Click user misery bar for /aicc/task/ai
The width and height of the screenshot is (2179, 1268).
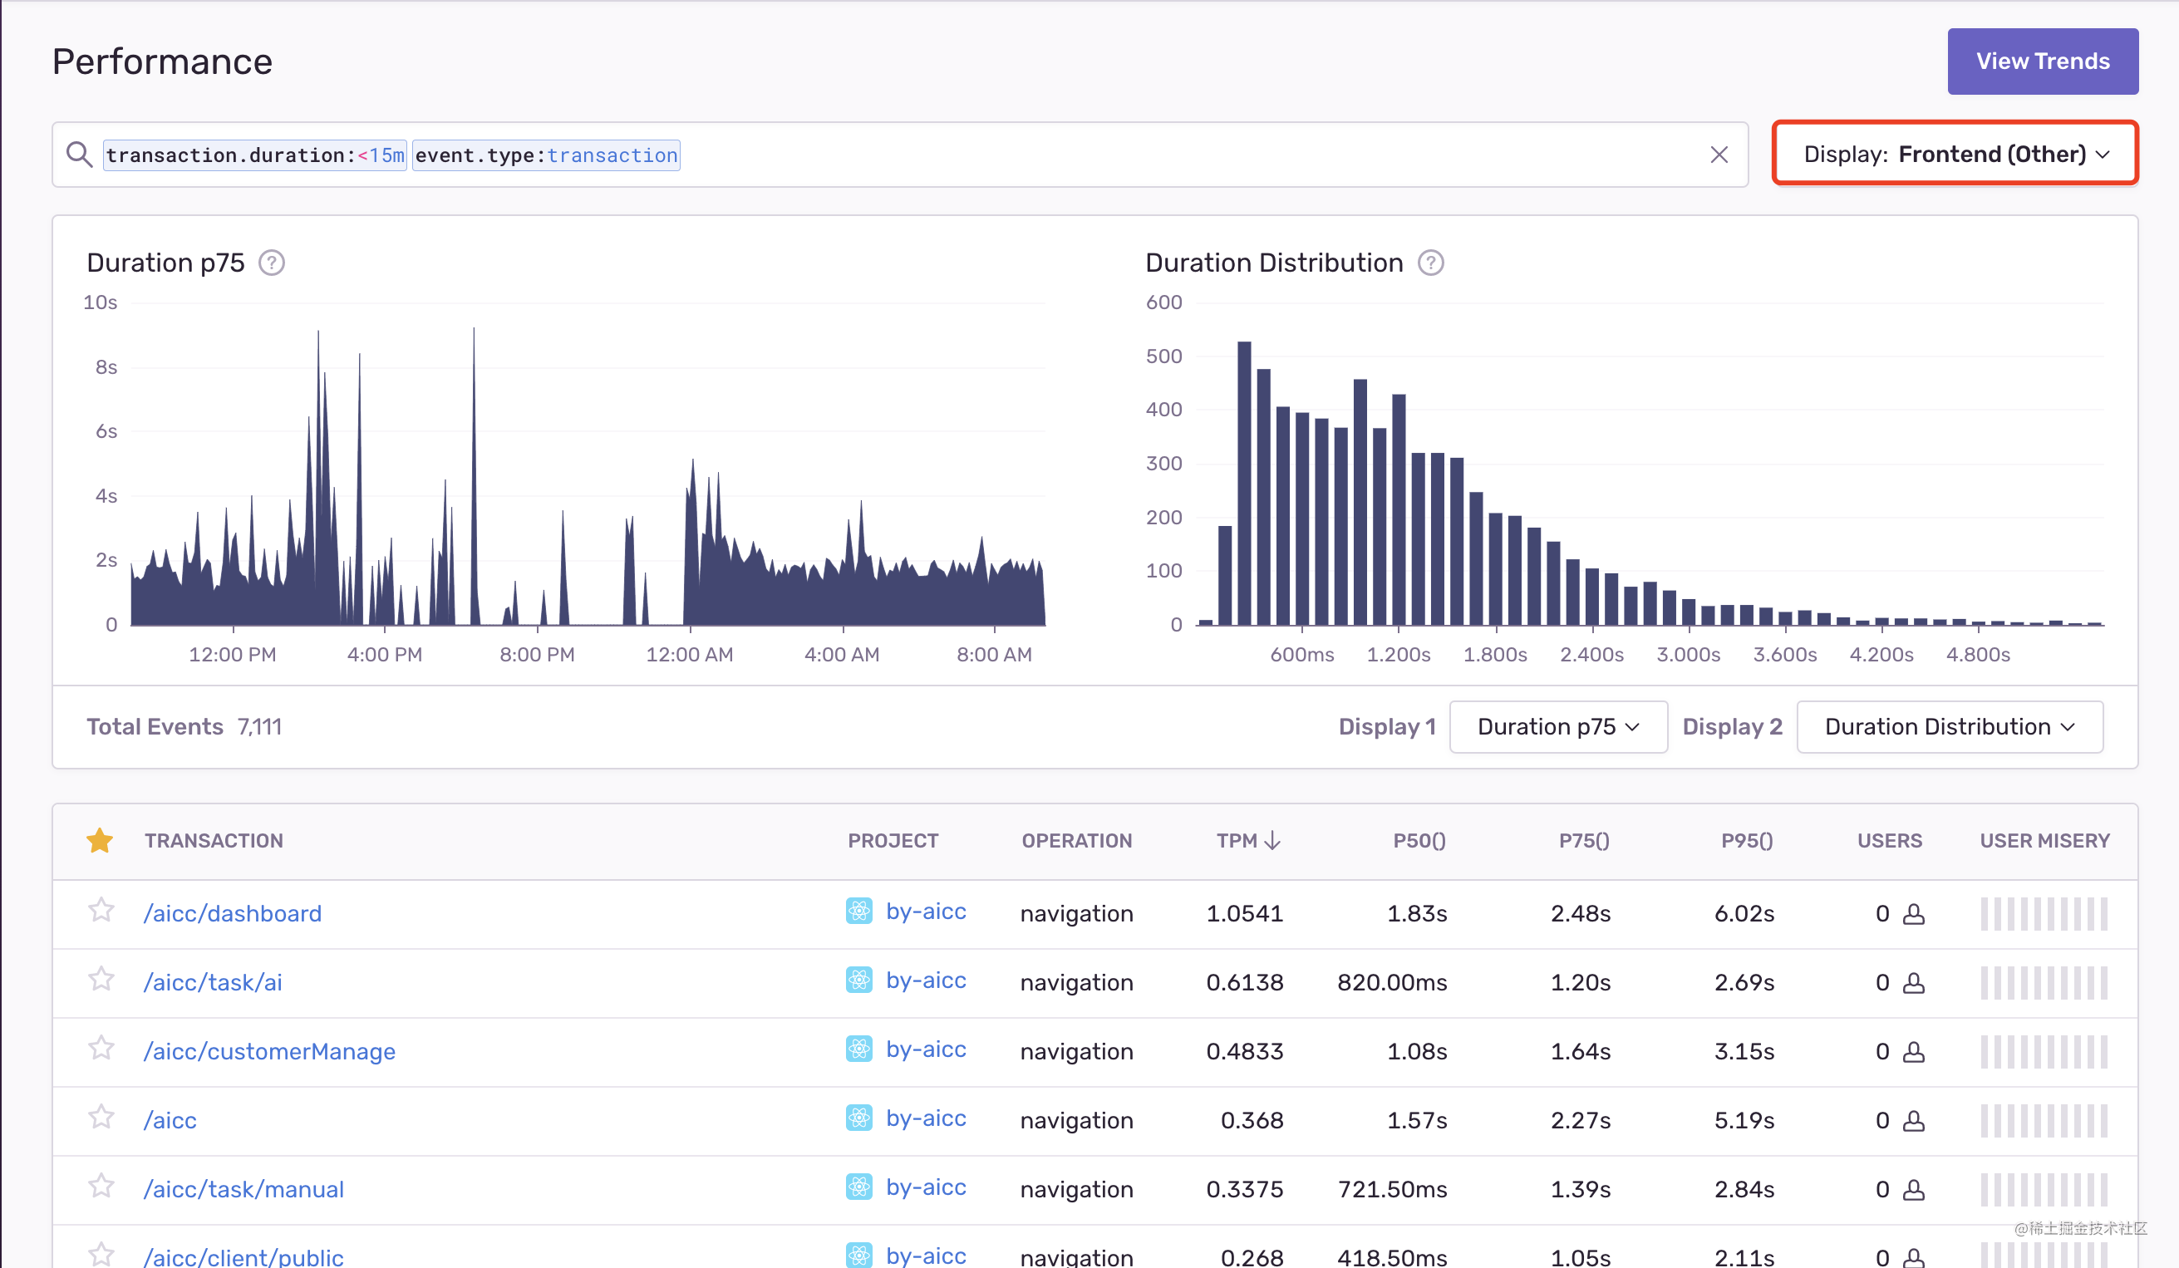(2044, 983)
